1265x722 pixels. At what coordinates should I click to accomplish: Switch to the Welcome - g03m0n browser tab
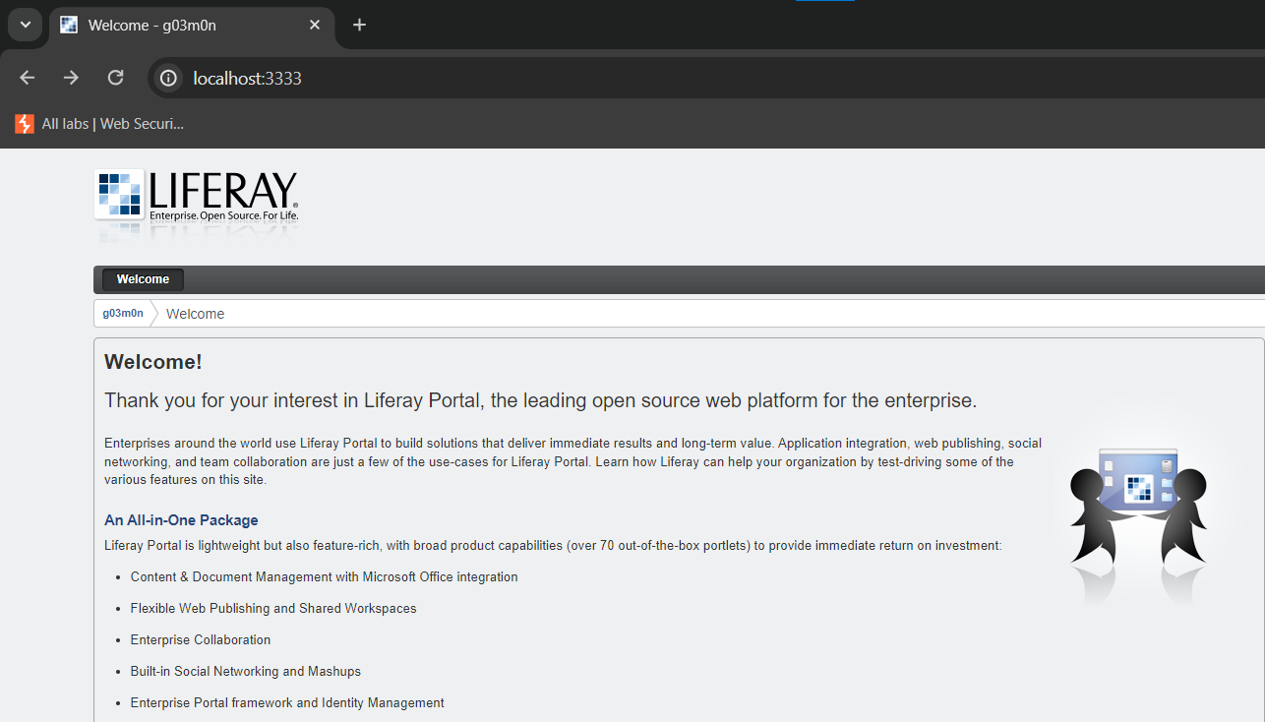pyautogui.click(x=177, y=25)
